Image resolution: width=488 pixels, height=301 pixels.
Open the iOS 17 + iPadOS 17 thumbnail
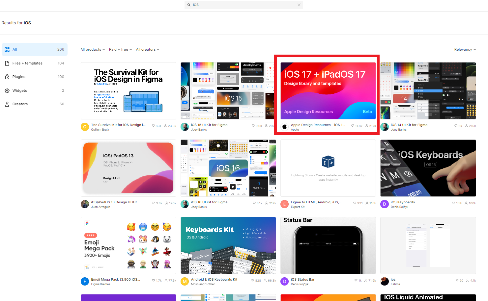click(328, 91)
